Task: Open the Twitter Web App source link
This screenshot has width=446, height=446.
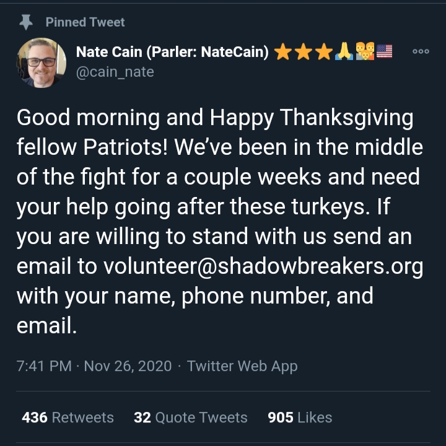Action: [242, 366]
